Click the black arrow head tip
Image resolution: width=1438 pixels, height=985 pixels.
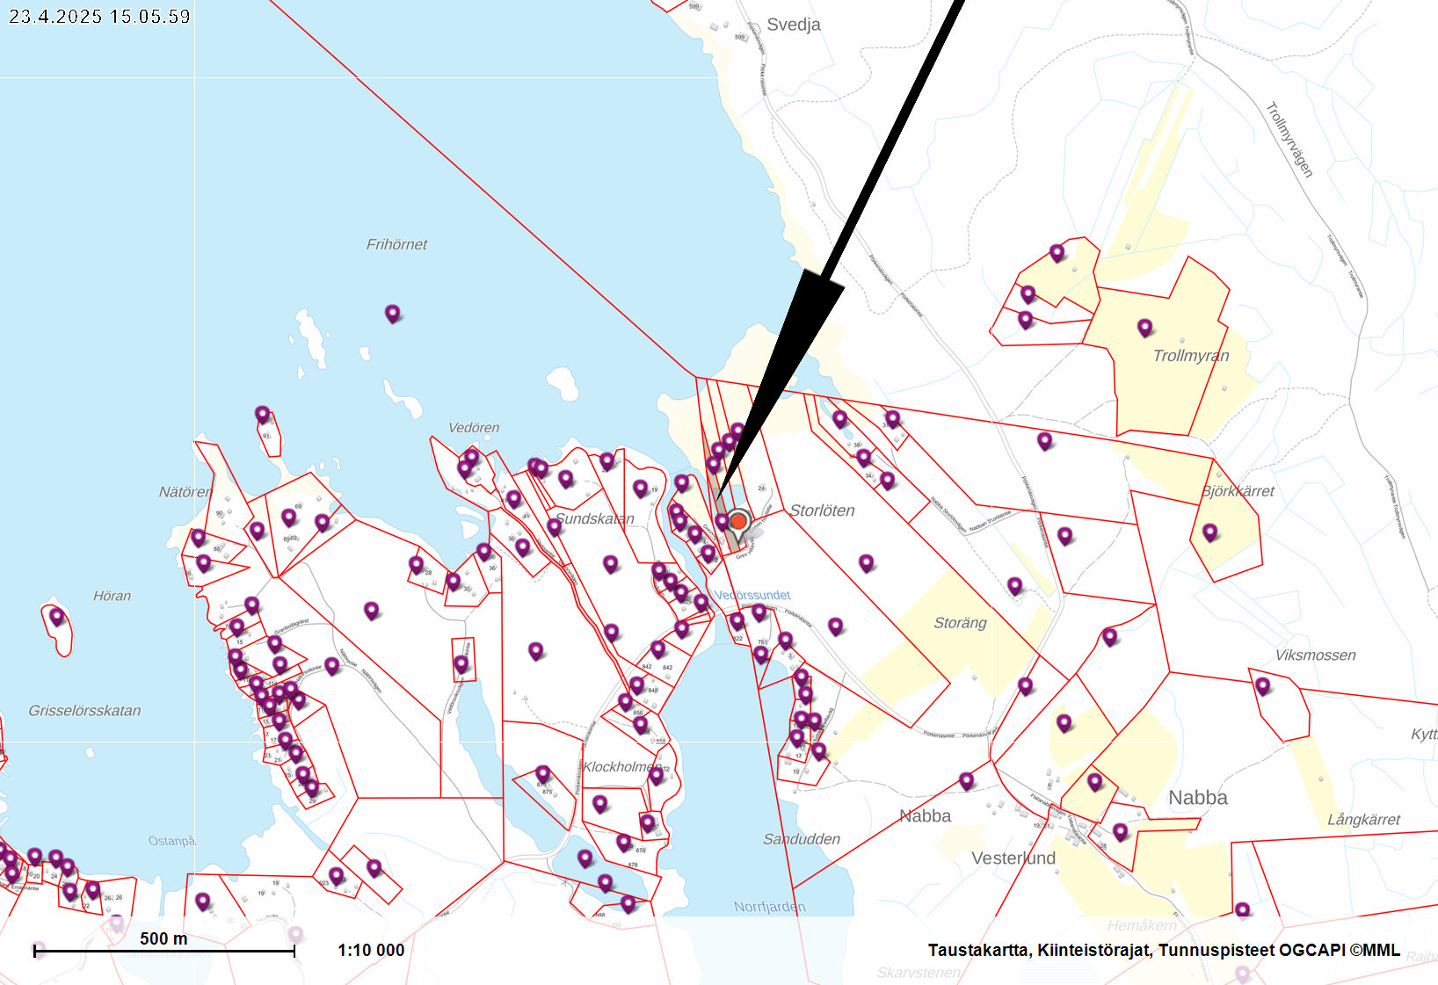click(x=717, y=499)
